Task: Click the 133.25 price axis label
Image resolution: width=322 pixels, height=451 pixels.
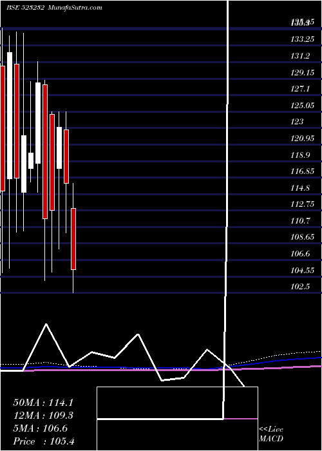Action: [x=303, y=39]
